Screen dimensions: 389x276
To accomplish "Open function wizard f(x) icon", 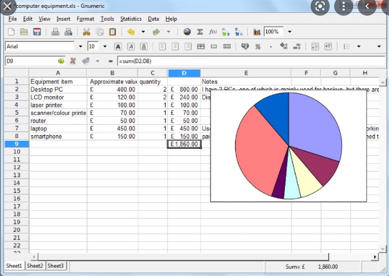I will tap(213, 32).
